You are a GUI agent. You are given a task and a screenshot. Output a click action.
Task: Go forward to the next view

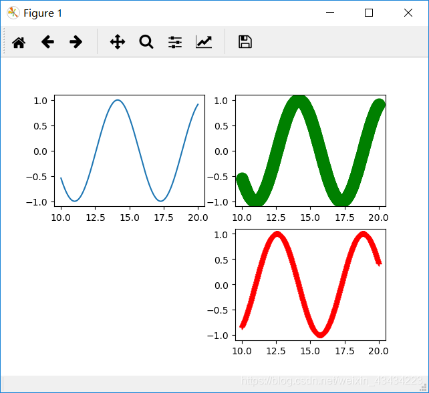(76, 42)
